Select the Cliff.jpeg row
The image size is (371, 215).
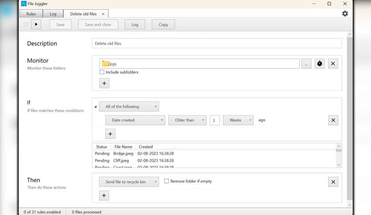tap(214, 160)
